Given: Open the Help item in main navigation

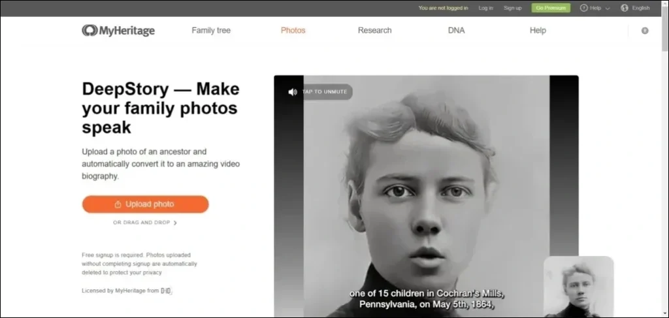Looking at the screenshot, I should (538, 30).
